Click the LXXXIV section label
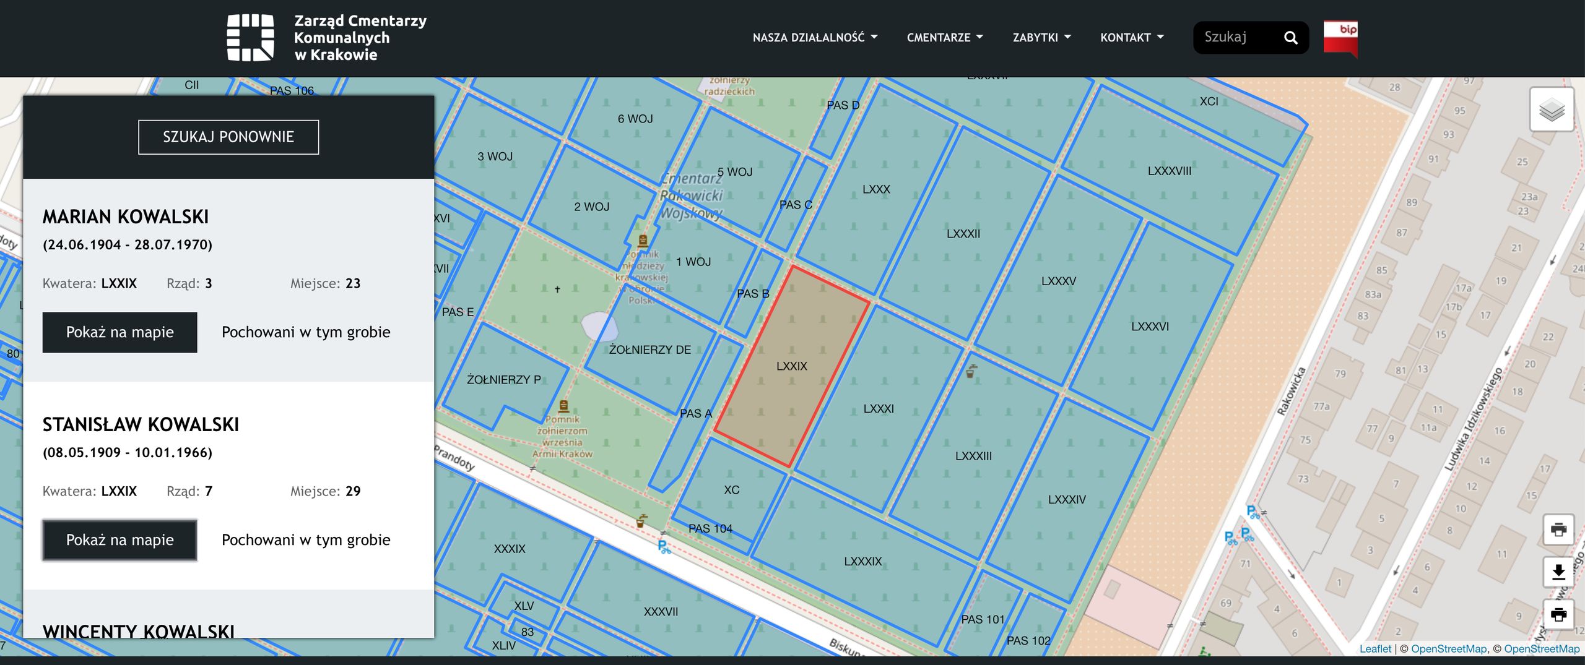 pyautogui.click(x=1067, y=500)
